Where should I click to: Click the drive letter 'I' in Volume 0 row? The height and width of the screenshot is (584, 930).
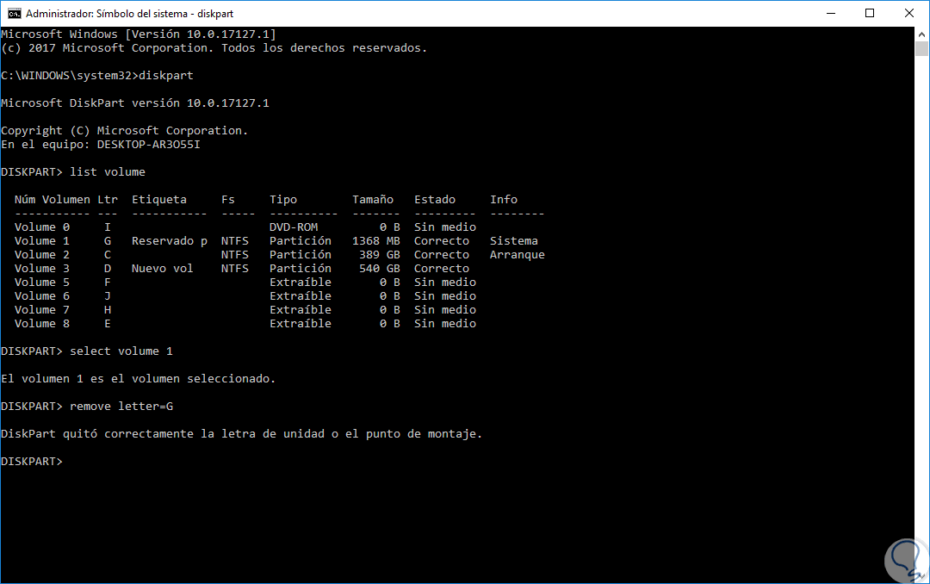pyautogui.click(x=108, y=227)
